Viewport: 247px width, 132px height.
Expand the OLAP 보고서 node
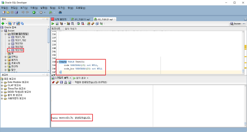(2, 85)
